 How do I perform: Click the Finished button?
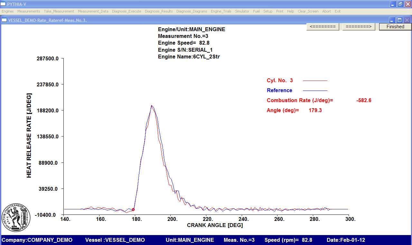(x=395, y=27)
